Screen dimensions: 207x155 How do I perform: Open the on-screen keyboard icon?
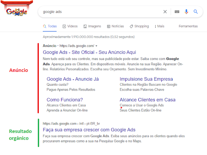pos(177,12)
